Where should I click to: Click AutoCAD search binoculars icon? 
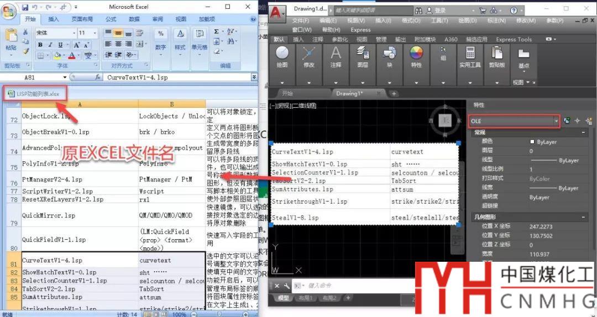pos(418,10)
